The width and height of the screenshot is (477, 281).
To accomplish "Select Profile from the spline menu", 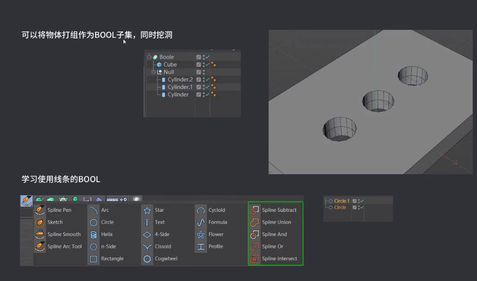I will [x=216, y=247].
